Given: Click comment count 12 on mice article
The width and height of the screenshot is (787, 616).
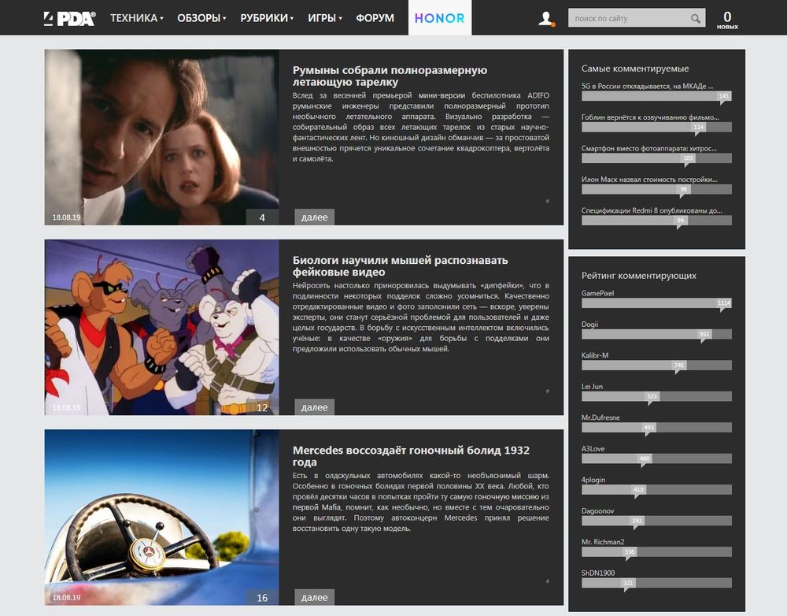Looking at the screenshot, I should click(262, 407).
